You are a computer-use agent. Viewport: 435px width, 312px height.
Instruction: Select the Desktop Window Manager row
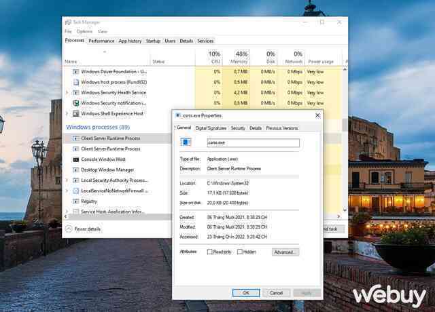tap(118, 170)
